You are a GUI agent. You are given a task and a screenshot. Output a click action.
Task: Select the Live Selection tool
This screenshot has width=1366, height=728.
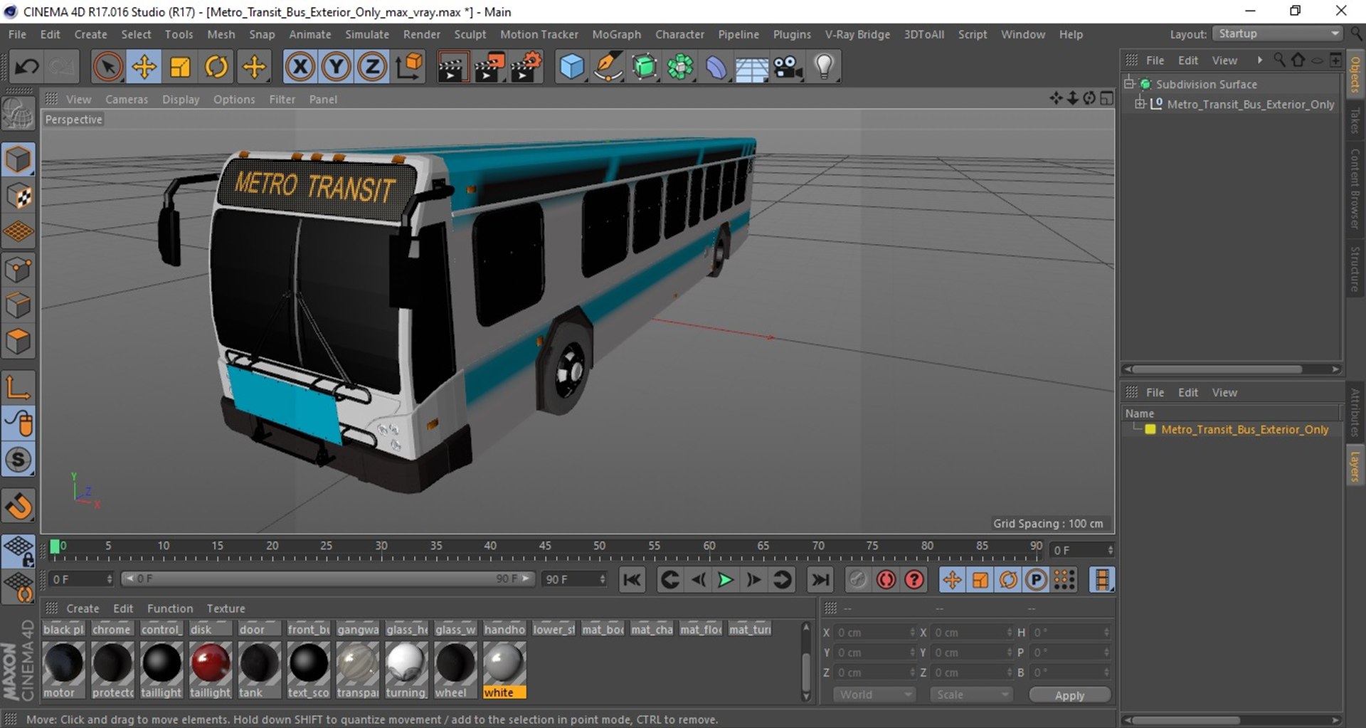point(107,67)
